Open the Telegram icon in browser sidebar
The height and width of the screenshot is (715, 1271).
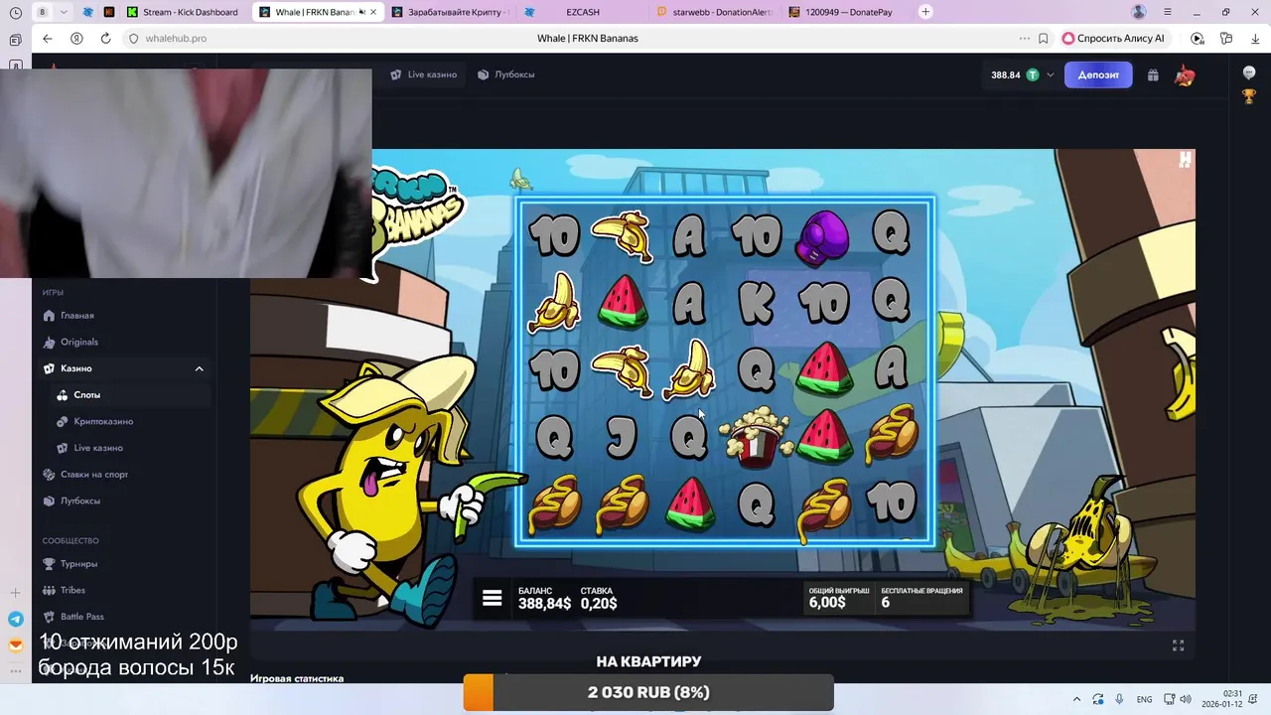(x=15, y=619)
